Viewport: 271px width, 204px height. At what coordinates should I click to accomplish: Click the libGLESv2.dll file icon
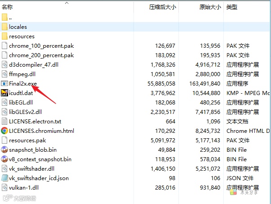(4, 112)
